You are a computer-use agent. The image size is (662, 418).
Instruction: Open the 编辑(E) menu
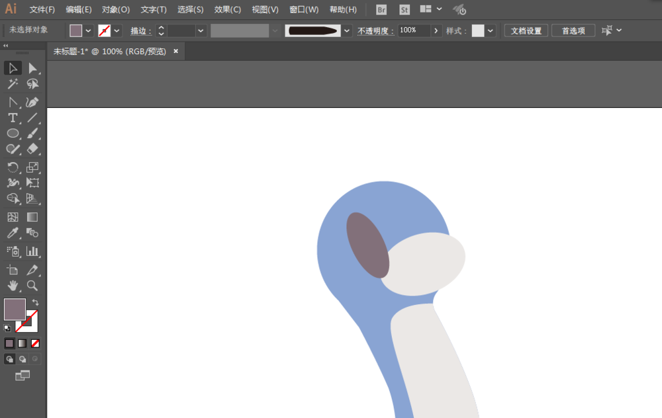pyautogui.click(x=79, y=9)
